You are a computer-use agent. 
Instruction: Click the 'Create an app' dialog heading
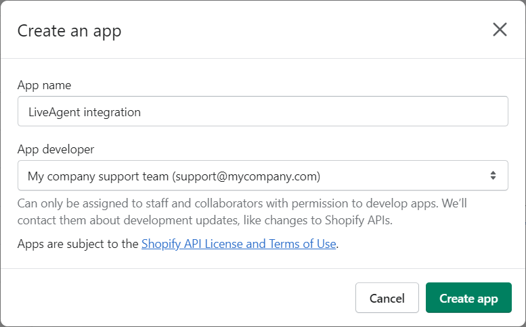69,30
